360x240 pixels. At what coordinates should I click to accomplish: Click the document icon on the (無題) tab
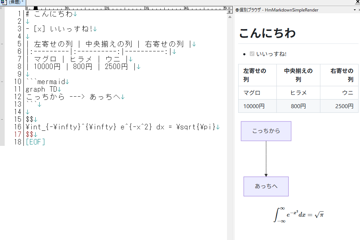click(x=4, y=2)
